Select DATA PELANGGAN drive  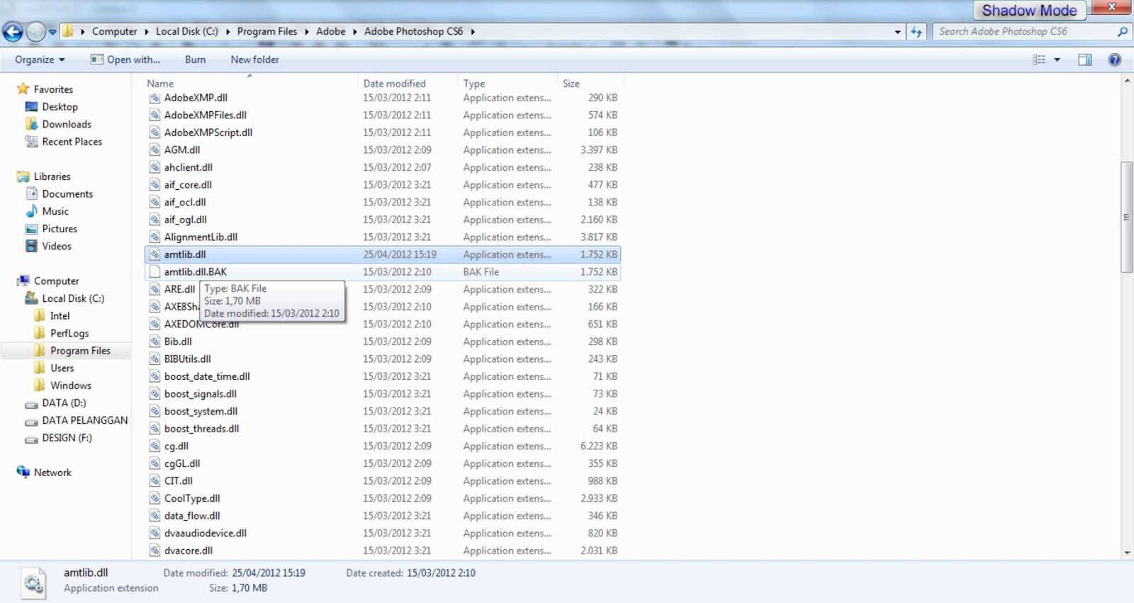84,420
